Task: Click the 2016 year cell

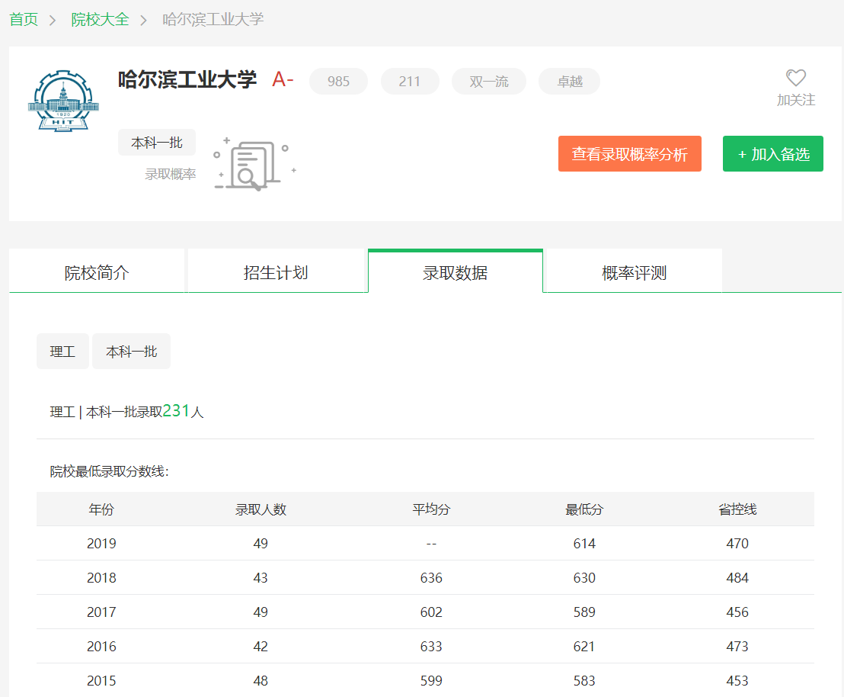Action: 101,647
